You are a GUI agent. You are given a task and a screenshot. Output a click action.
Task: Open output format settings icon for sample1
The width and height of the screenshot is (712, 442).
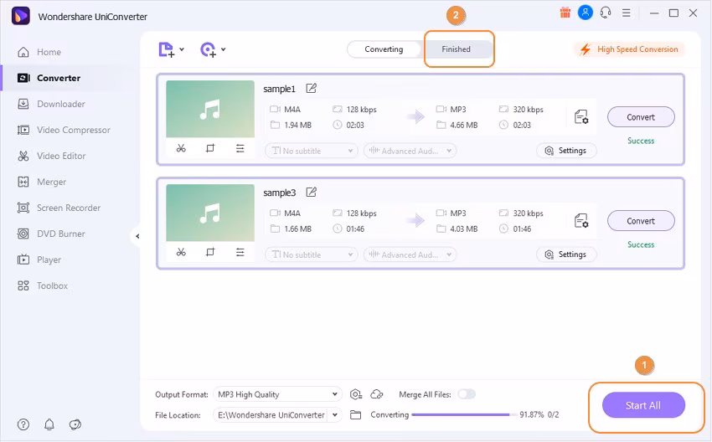pos(581,117)
